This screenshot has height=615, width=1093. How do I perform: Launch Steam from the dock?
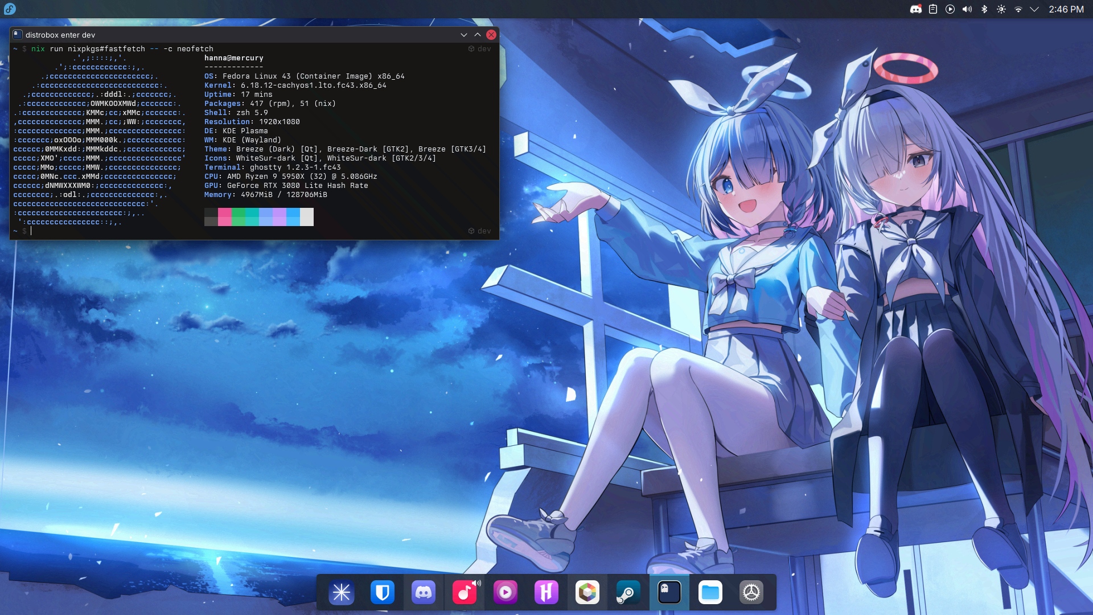pyautogui.click(x=628, y=592)
